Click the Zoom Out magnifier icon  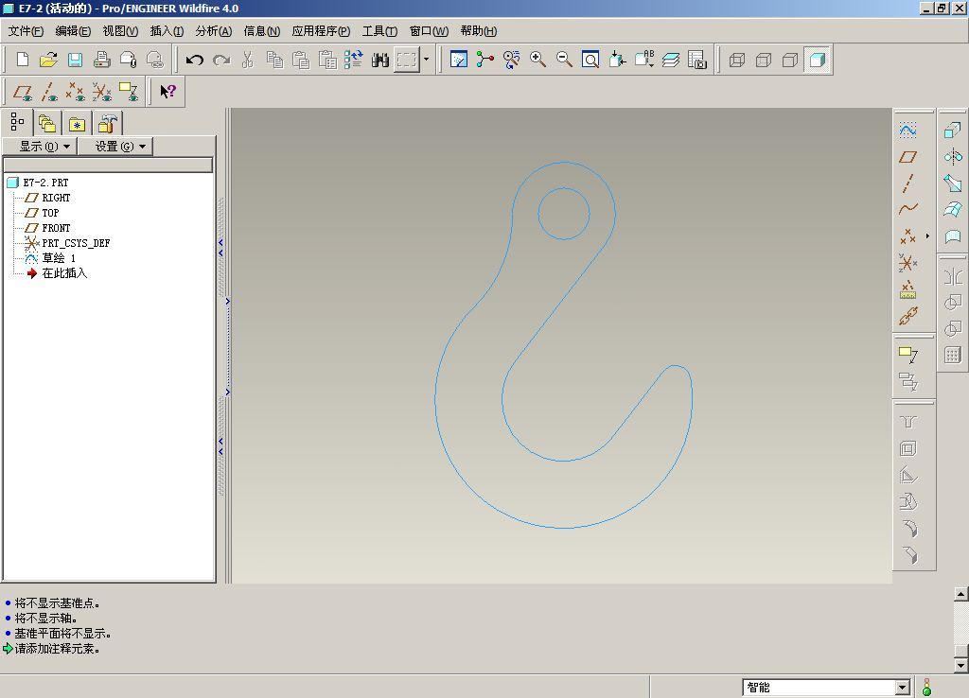click(x=564, y=60)
